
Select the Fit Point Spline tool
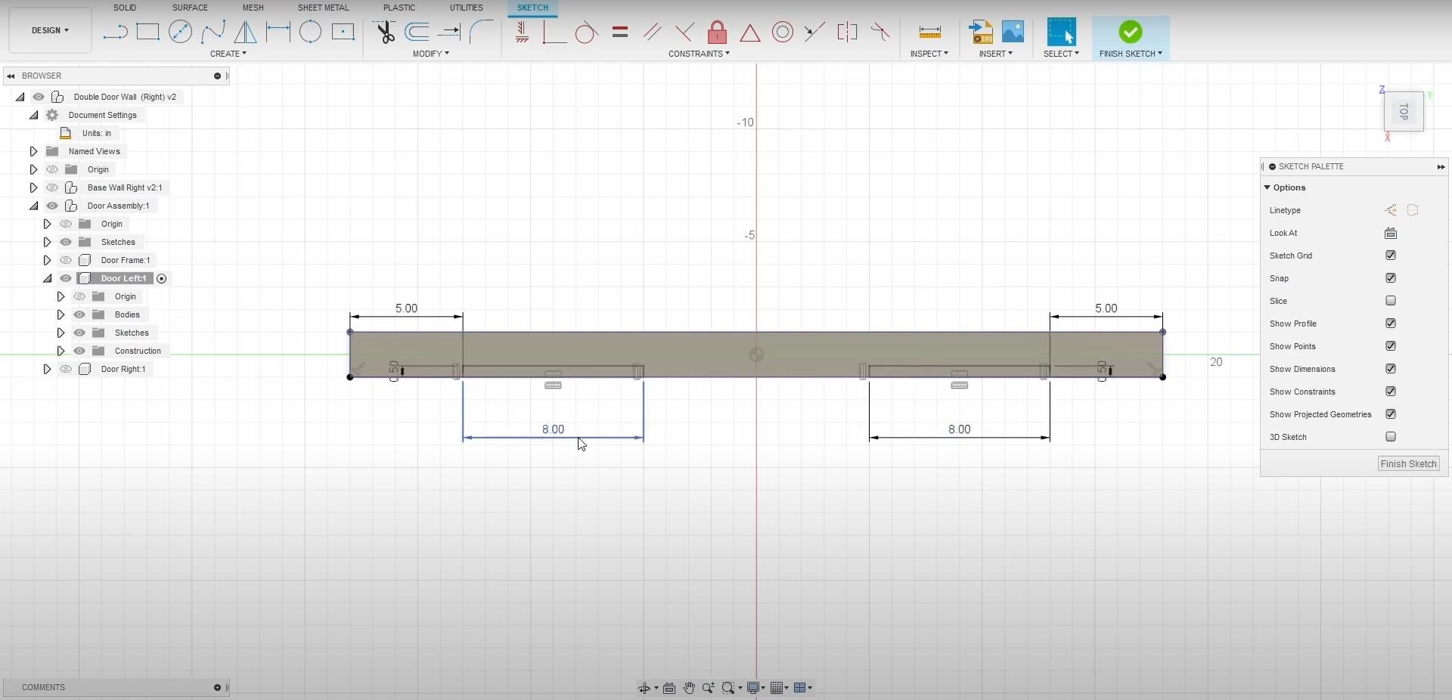click(213, 32)
